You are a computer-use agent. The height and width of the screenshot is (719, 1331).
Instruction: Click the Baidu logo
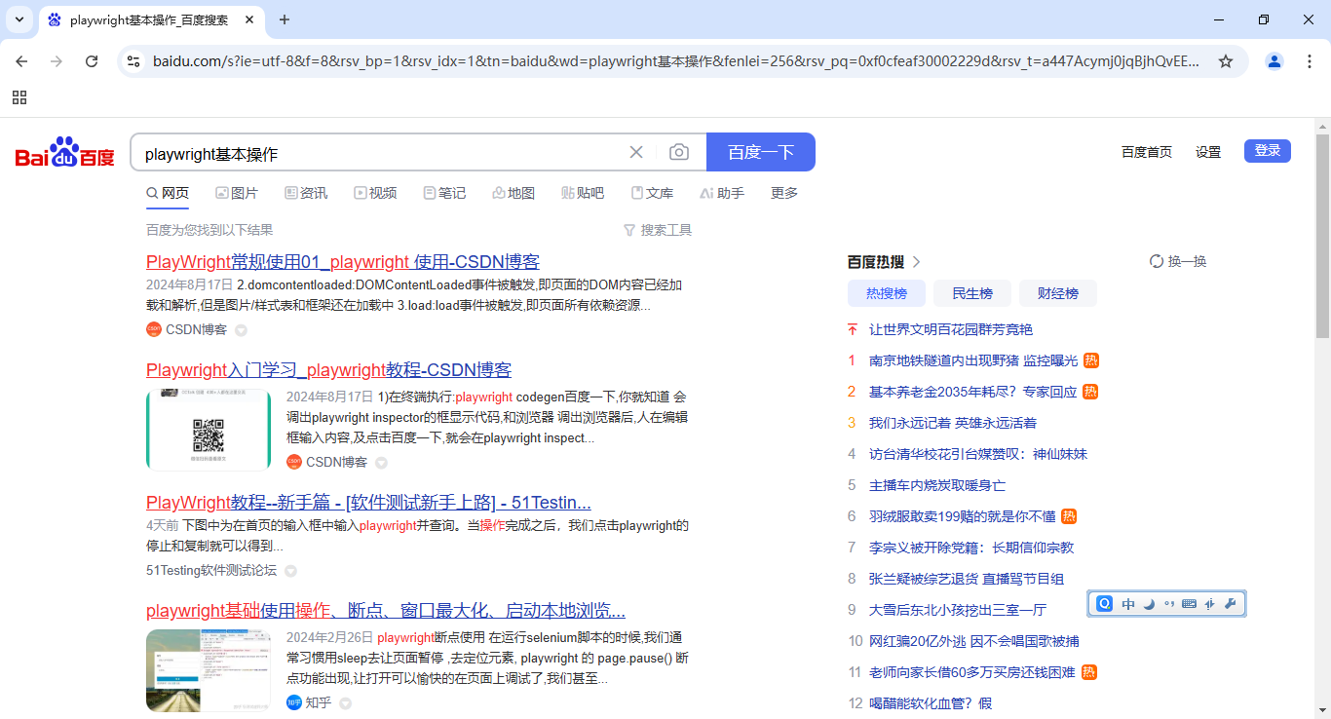[65, 153]
